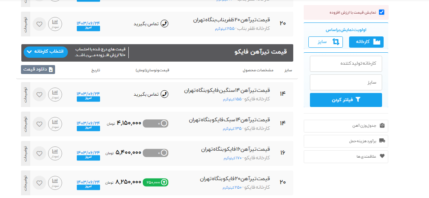The width and height of the screenshot is (429, 198).
Task: Open chart icon for تیرآهن 14 سنگین فایکو
Action: [55, 95]
